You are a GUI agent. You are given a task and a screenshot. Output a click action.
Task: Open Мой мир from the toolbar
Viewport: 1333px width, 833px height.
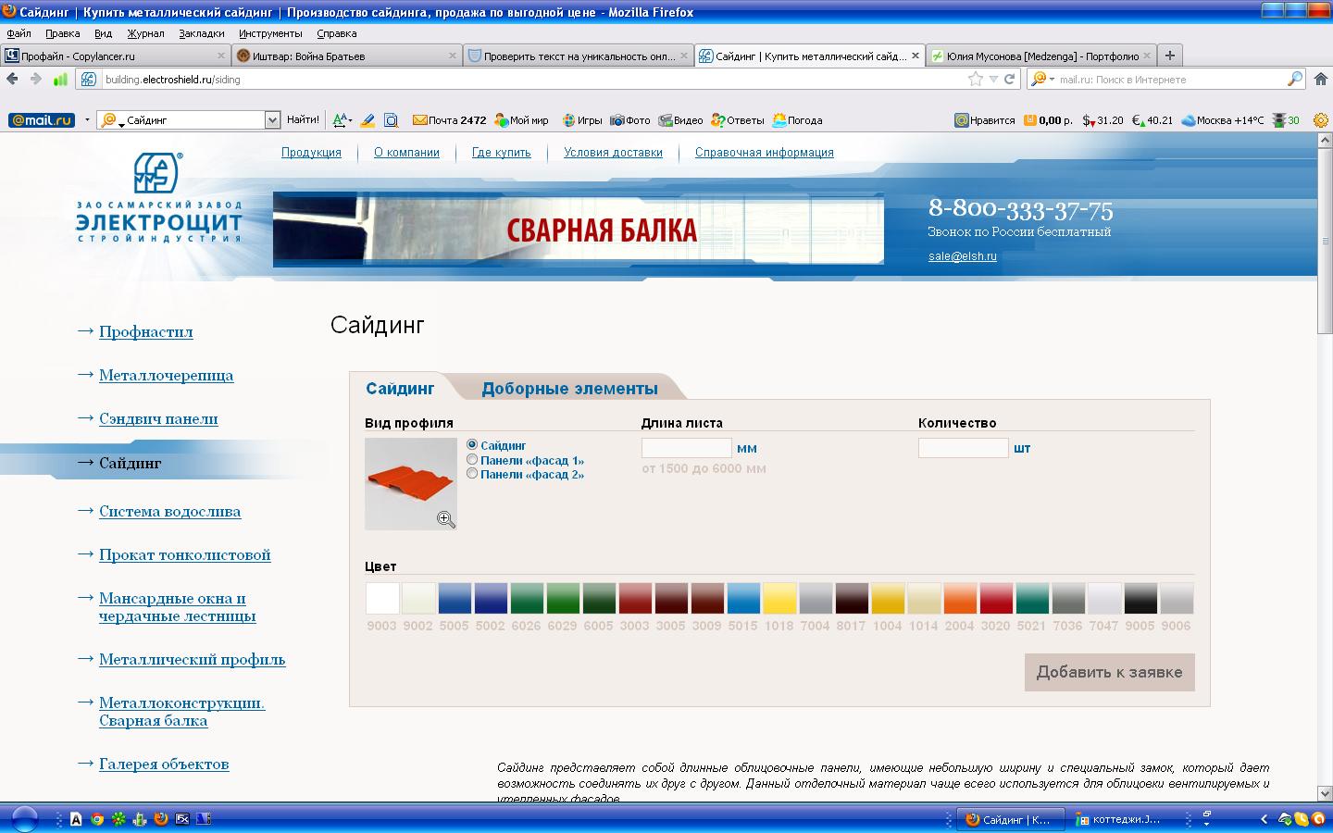click(x=521, y=120)
